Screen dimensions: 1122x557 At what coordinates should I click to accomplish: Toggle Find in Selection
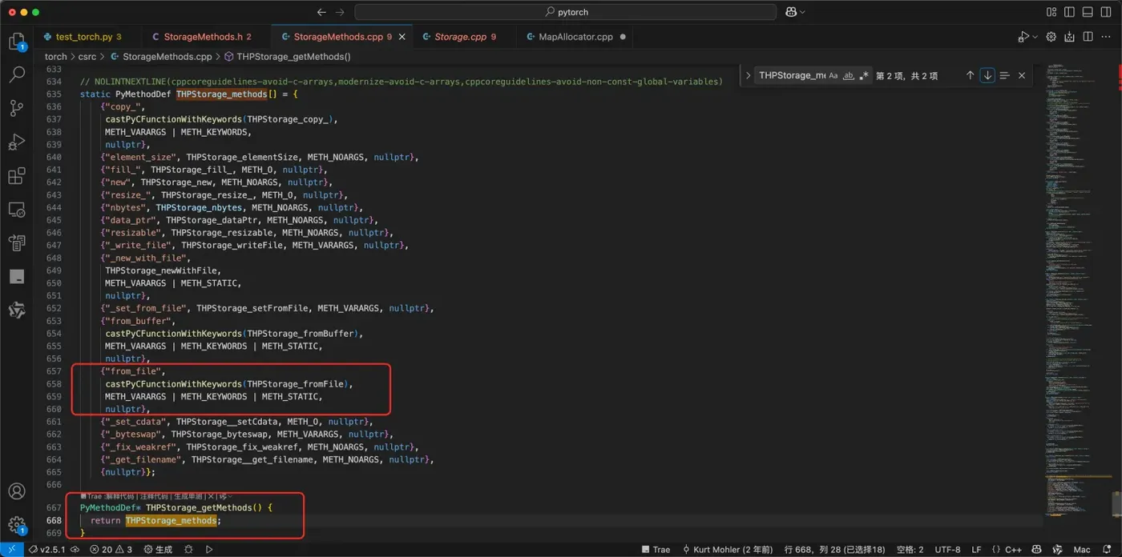[1004, 75]
